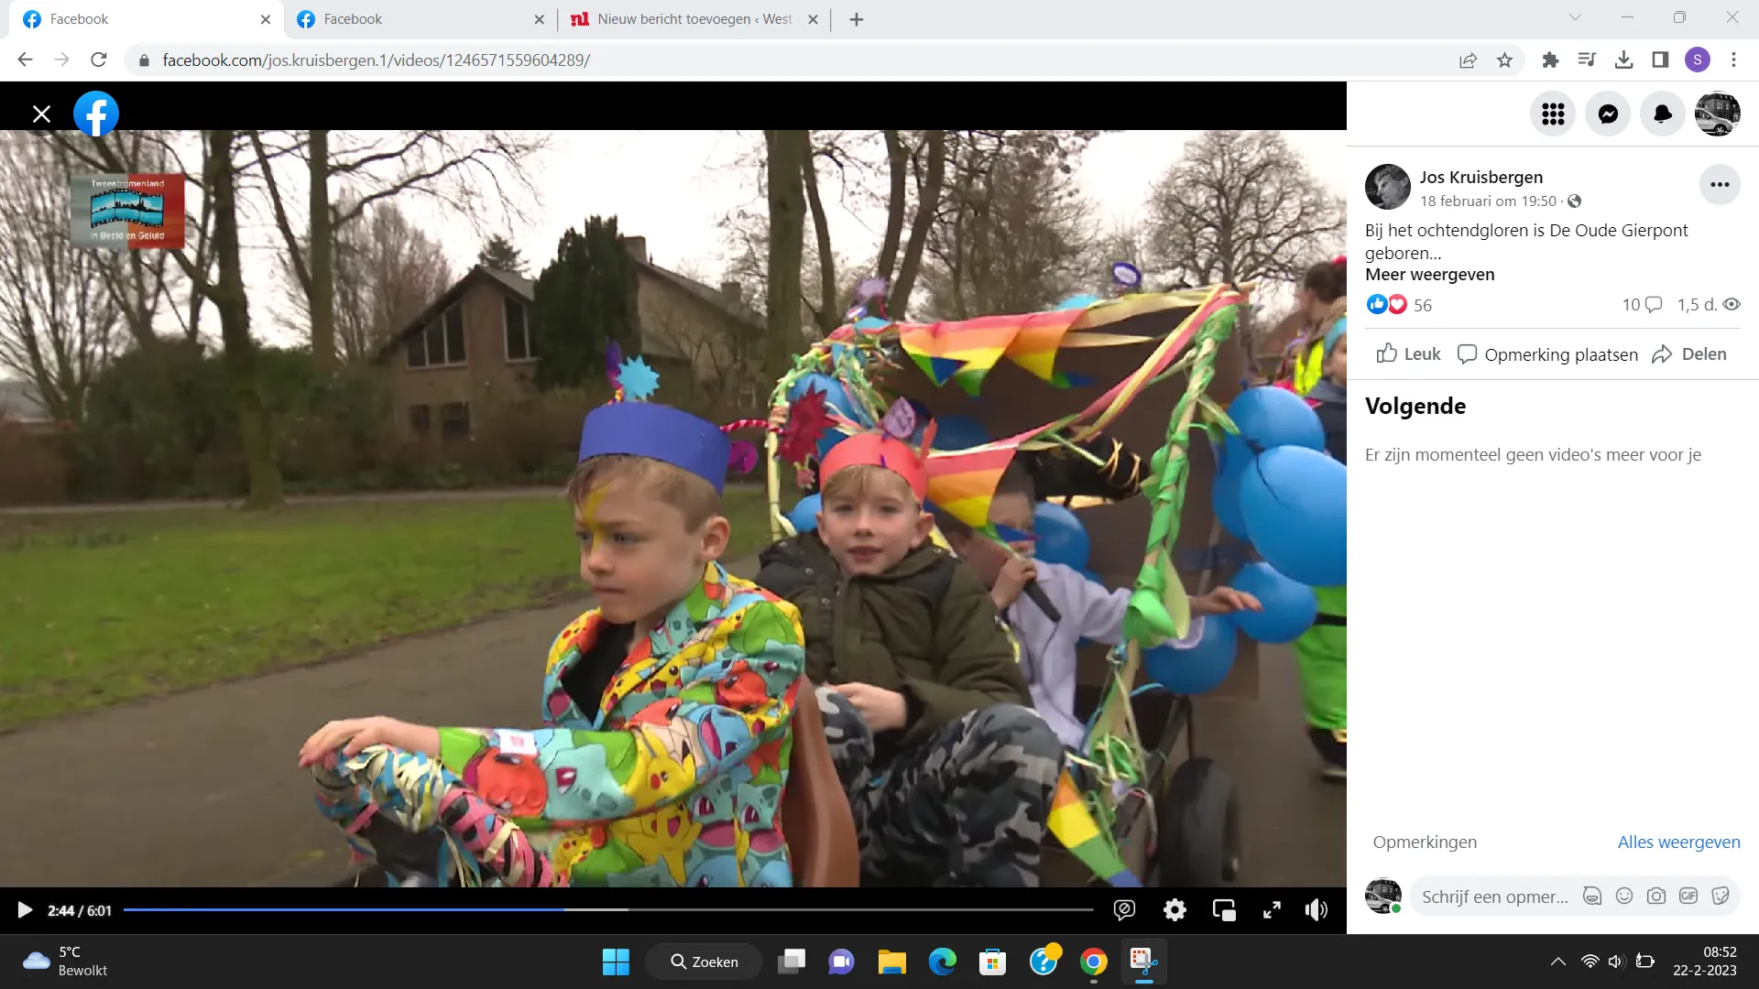Open the Facebook notifications bell

point(1663,114)
